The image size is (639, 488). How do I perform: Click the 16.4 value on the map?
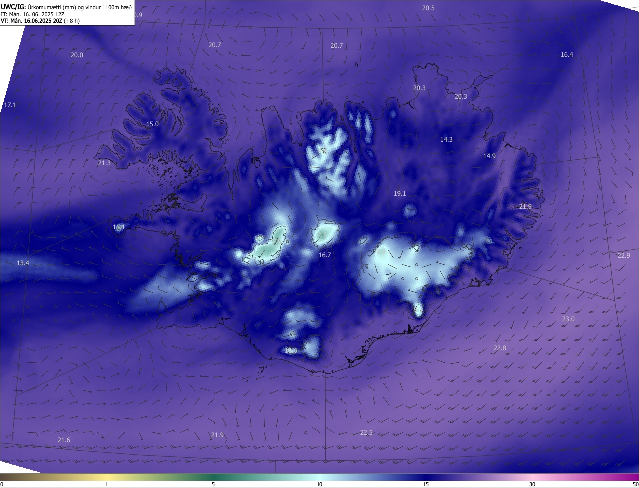[x=567, y=55]
